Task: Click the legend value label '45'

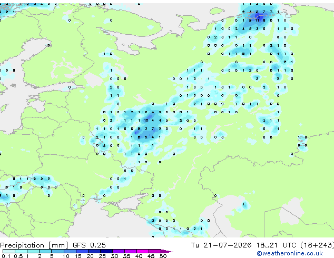Action: (x=151, y=256)
